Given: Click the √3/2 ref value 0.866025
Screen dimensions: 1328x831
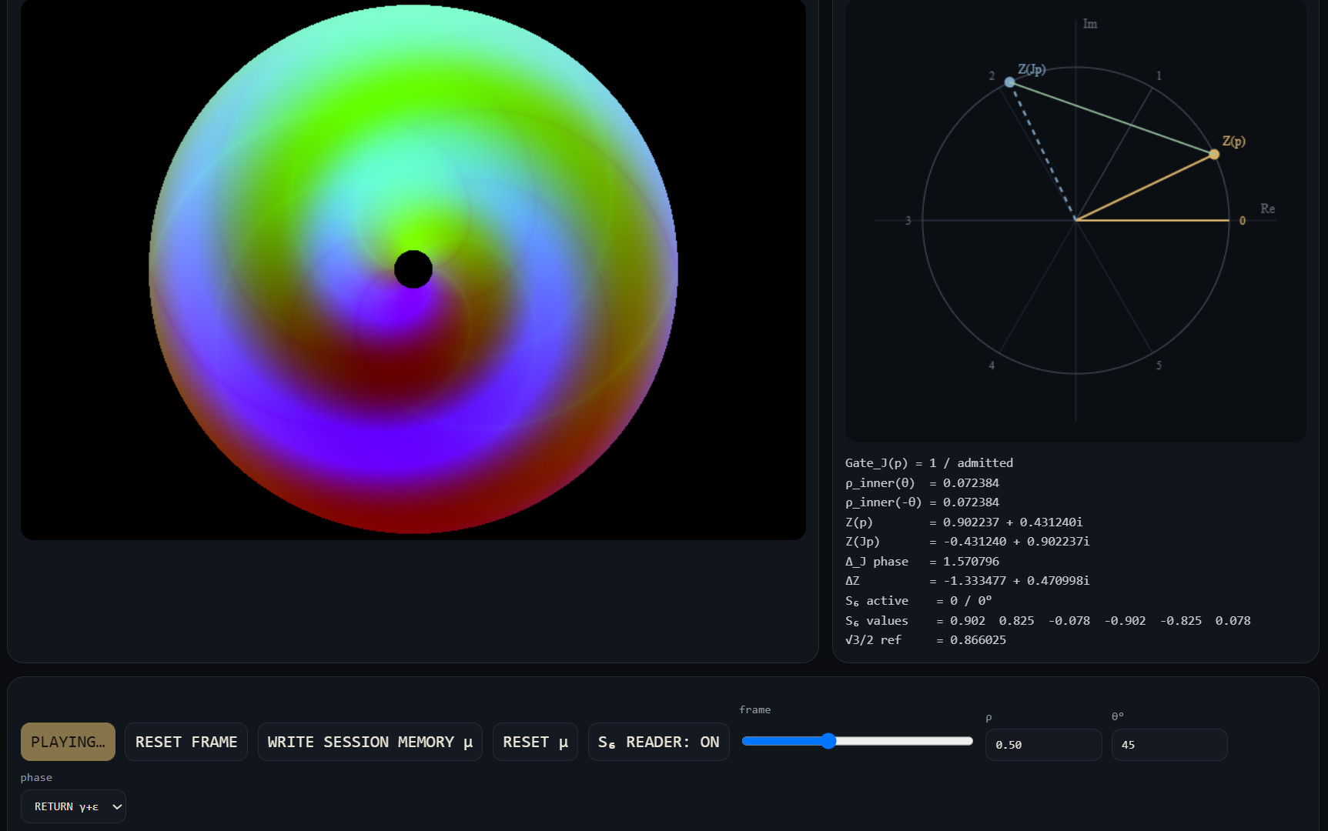Looking at the screenshot, I should [x=978, y=639].
